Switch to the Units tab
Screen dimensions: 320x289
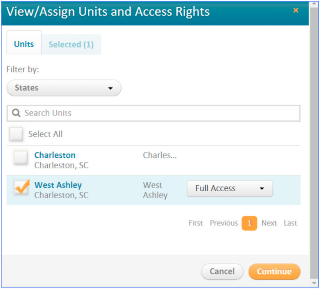24,44
